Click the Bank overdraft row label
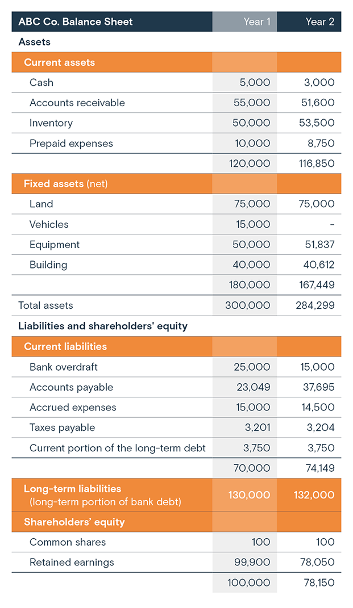Screen dimensions: 353x608 point(64,367)
